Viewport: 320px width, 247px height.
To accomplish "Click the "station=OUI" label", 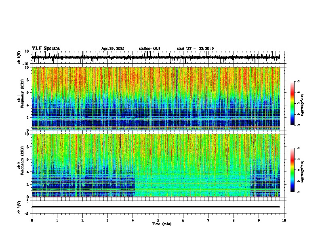I will point(149,48).
